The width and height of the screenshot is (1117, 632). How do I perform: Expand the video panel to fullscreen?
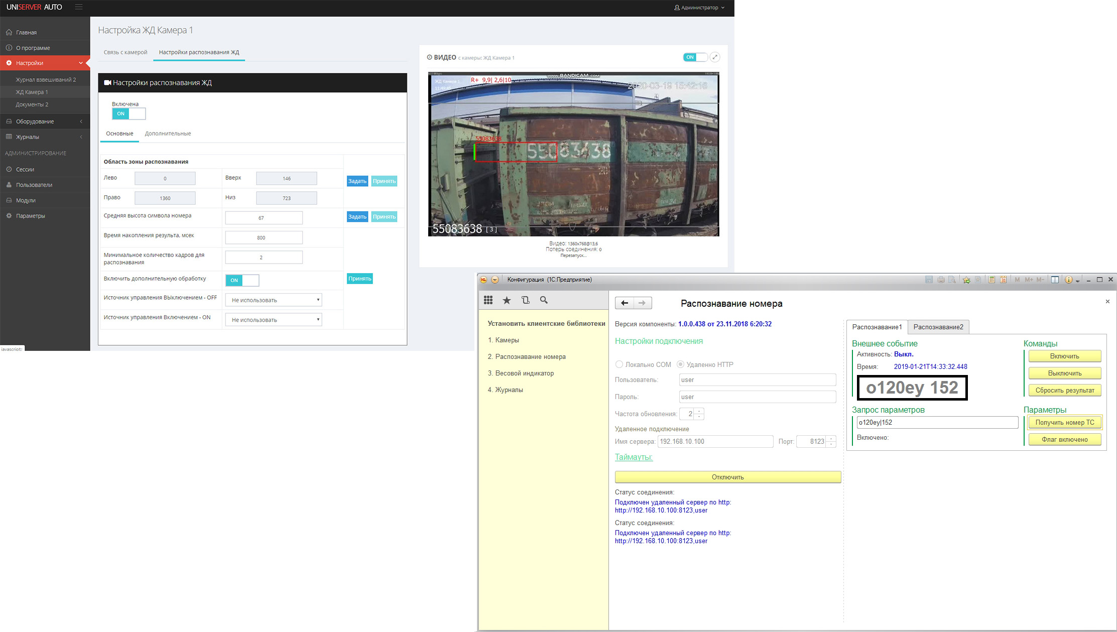pyautogui.click(x=715, y=57)
